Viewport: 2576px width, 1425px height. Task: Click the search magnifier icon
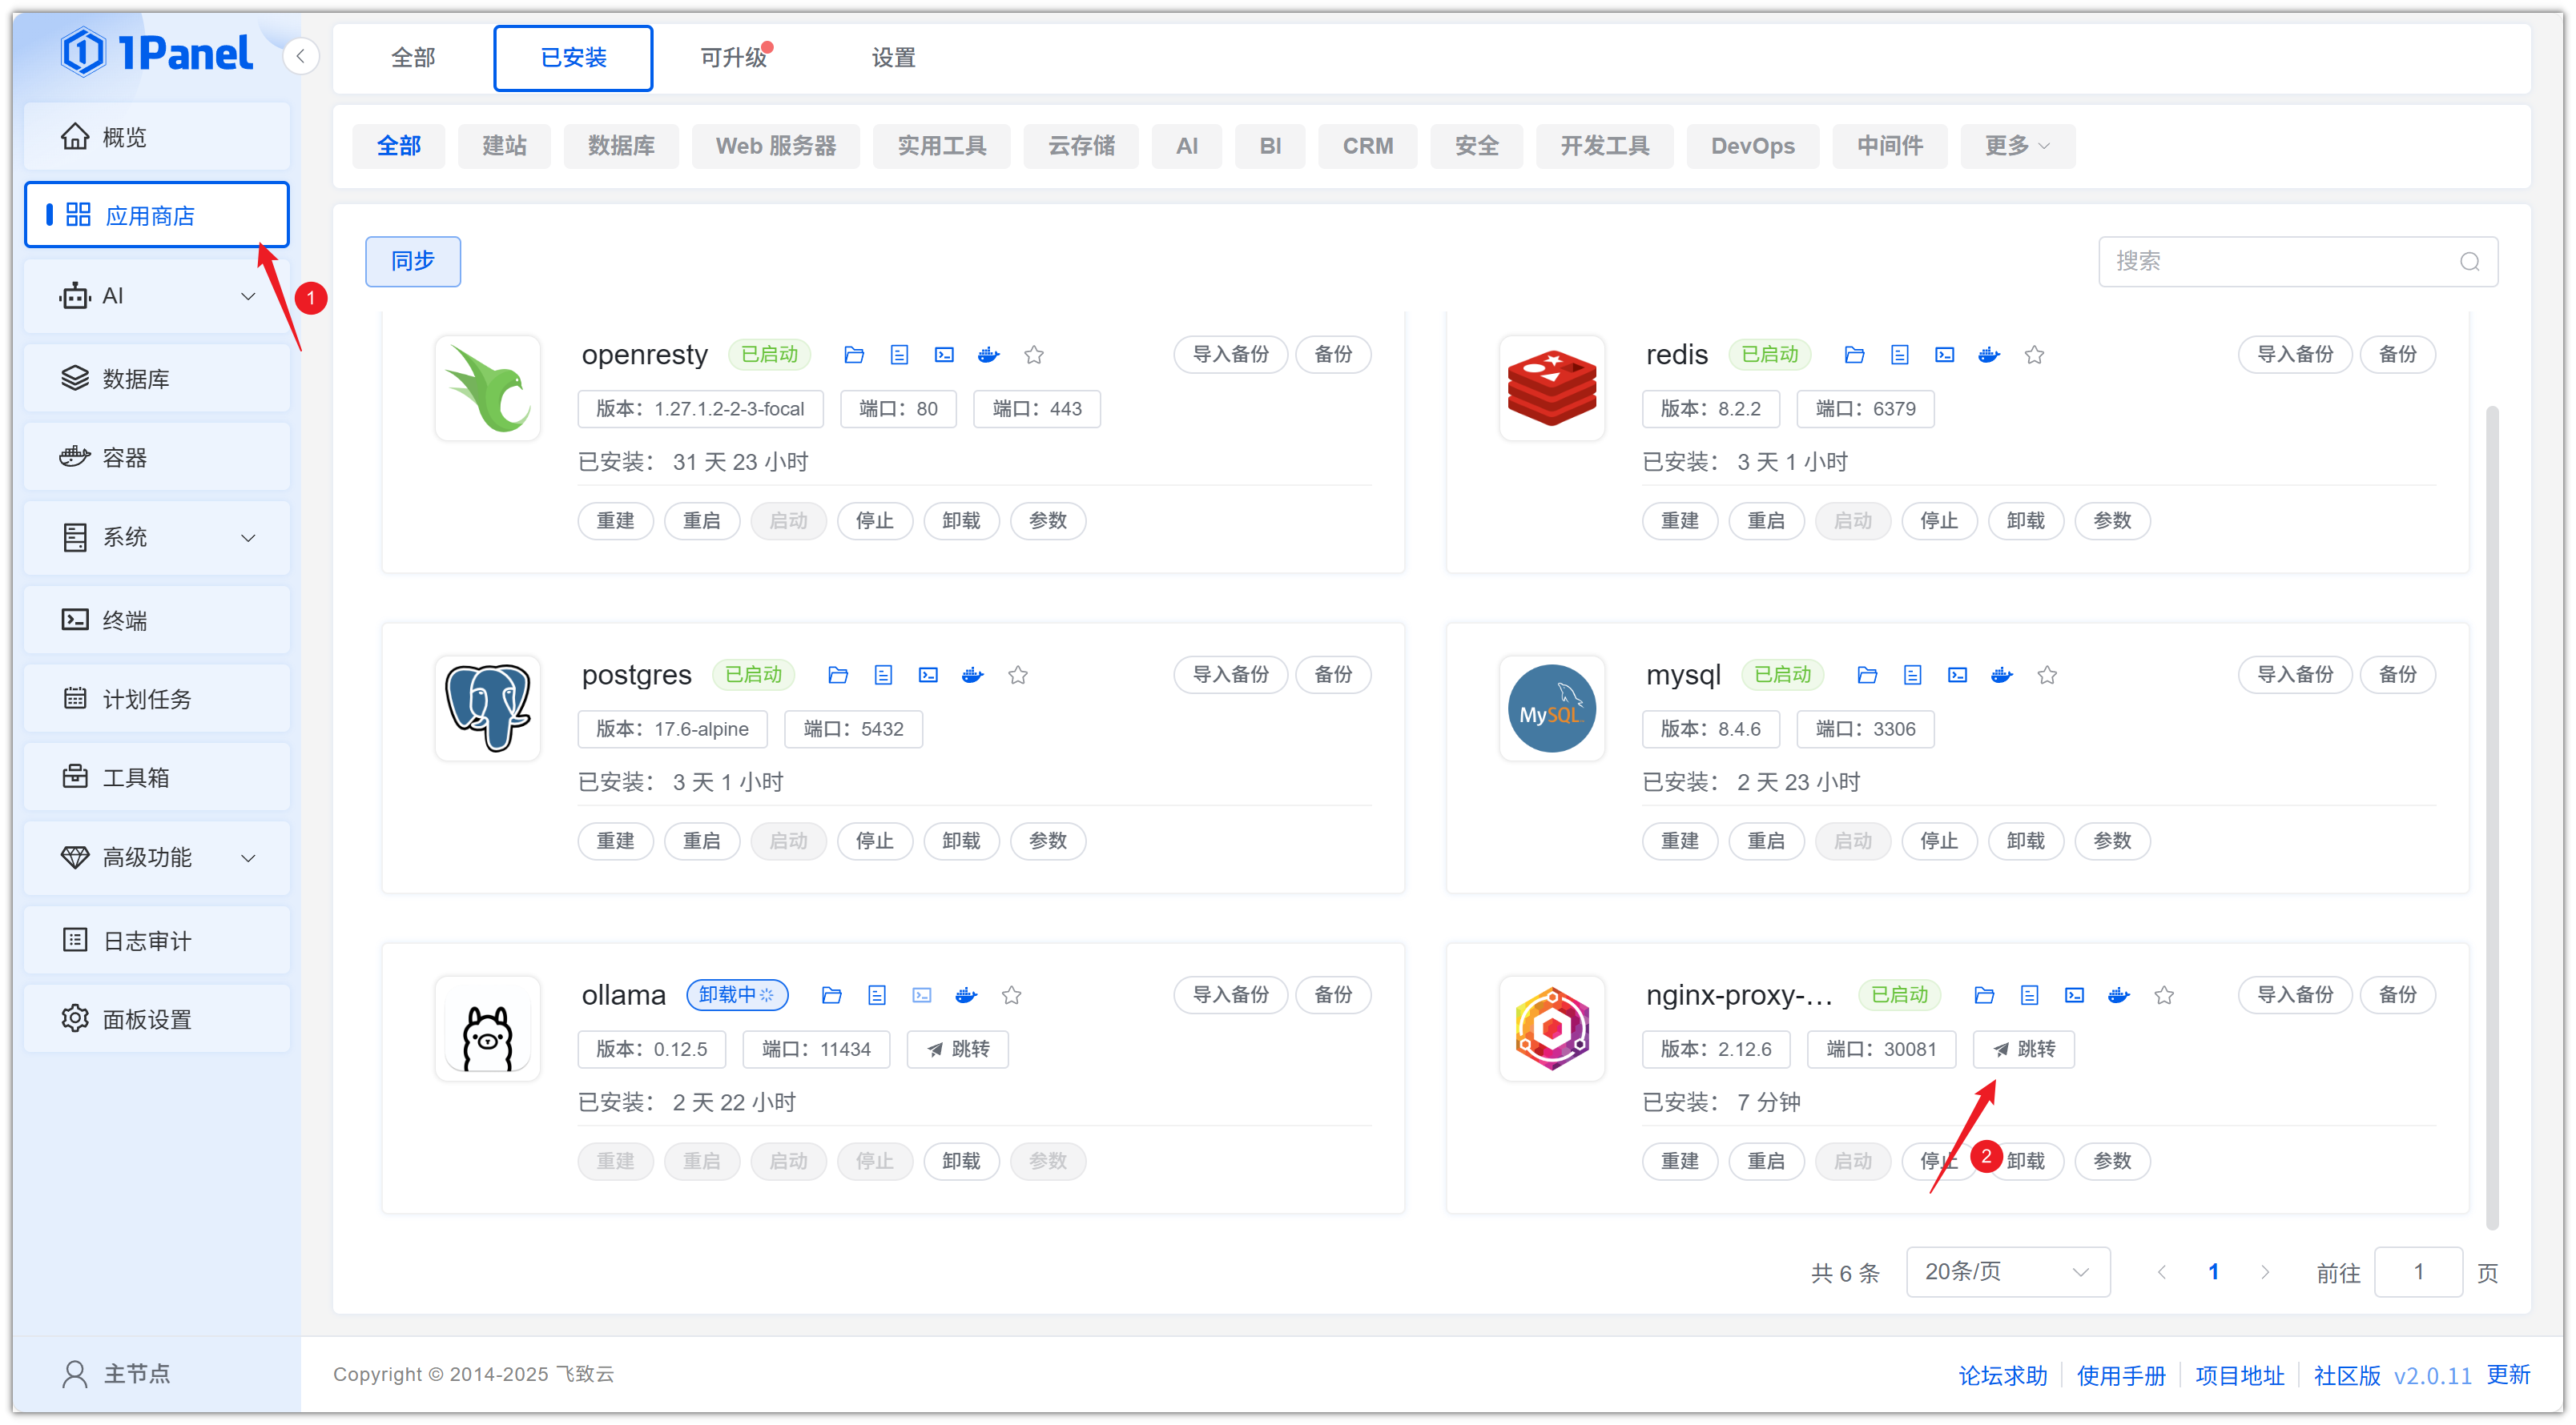(x=2469, y=262)
